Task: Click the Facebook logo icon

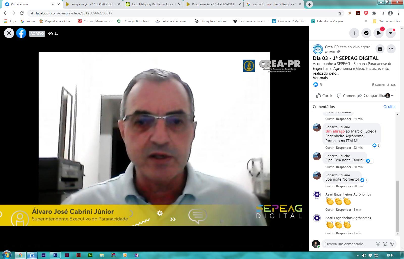Action: coord(21,33)
